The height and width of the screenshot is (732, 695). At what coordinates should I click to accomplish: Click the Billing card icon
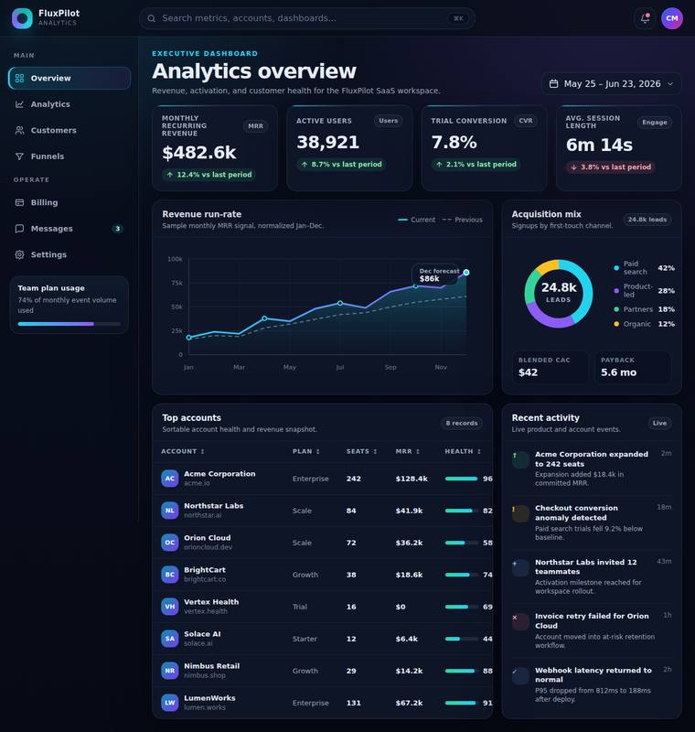19,202
